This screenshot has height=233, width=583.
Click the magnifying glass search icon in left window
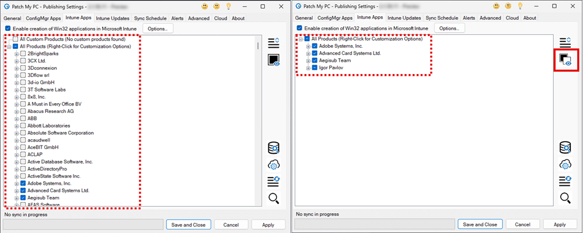[274, 199]
